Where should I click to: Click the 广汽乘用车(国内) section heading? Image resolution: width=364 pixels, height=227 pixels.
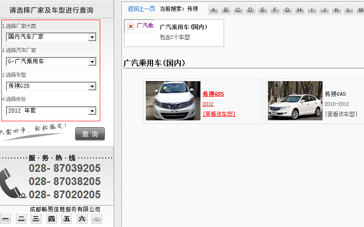pos(154,63)
